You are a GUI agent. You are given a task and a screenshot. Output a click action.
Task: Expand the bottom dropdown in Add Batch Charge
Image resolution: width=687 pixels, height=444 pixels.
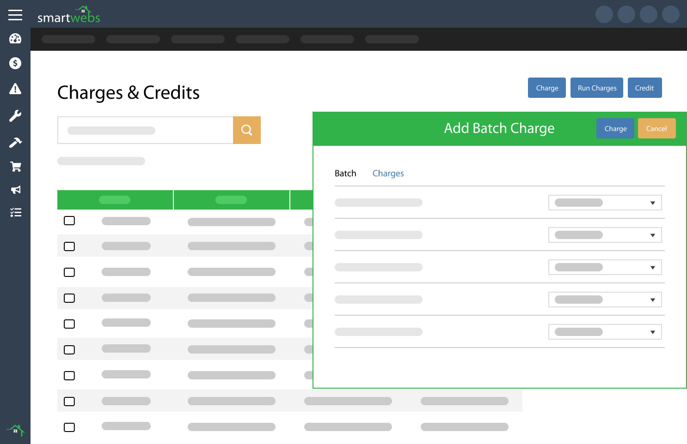(x=605, y=331)
